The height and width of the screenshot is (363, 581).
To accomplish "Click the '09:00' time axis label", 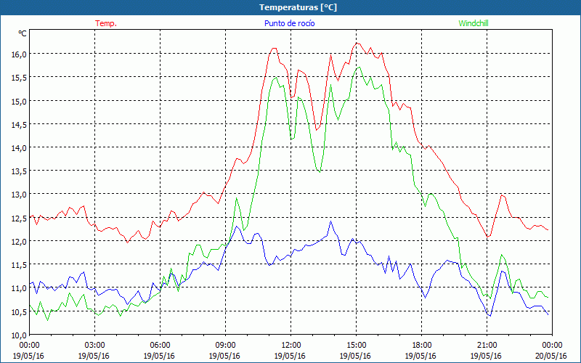I will (x=225, y=346).
